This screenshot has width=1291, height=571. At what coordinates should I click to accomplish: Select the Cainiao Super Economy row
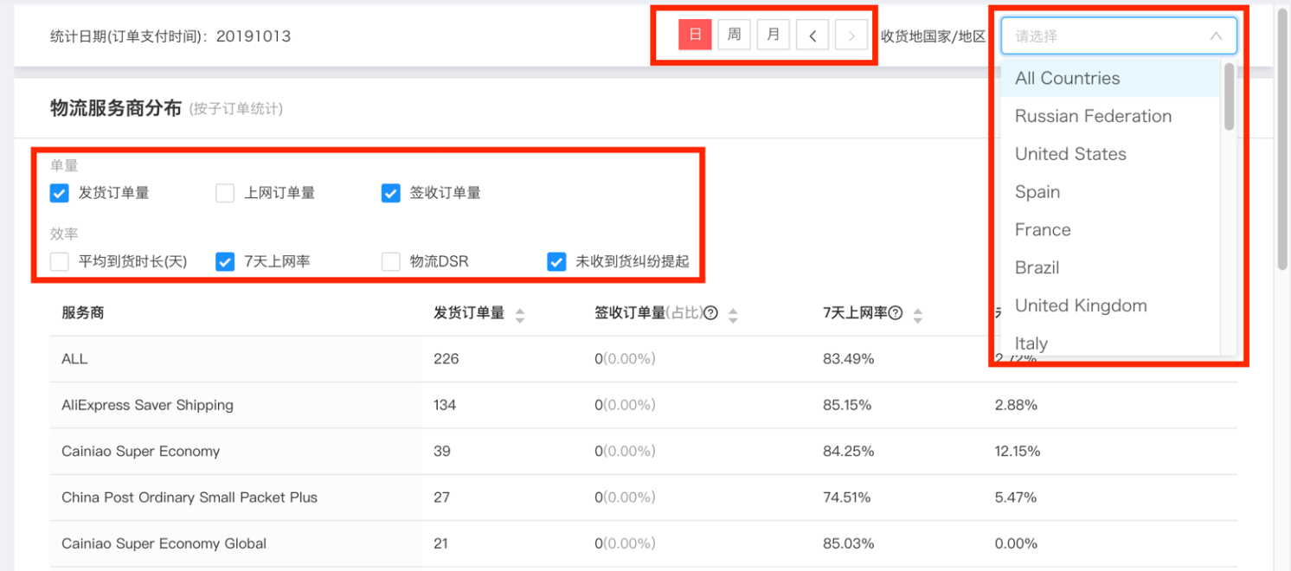coord(643,451)
